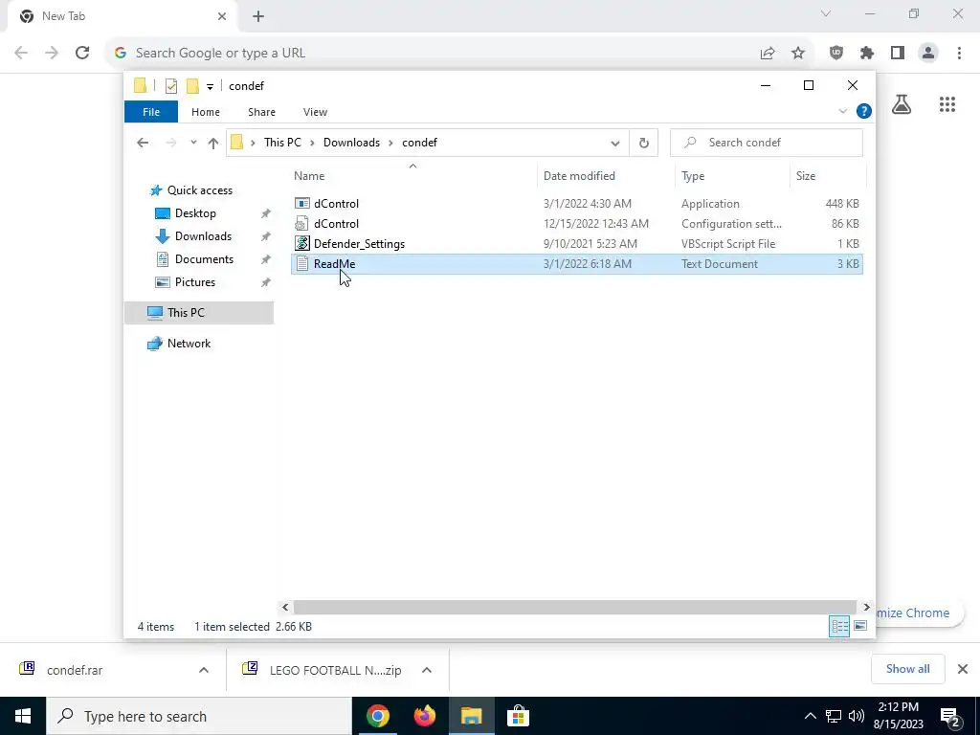Open a new Chrome tab

(x=258, y=16)
